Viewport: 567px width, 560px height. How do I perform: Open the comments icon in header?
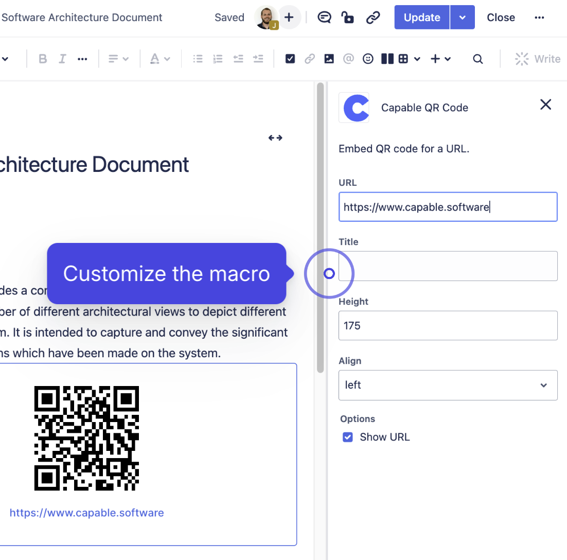tap(324, 17)
